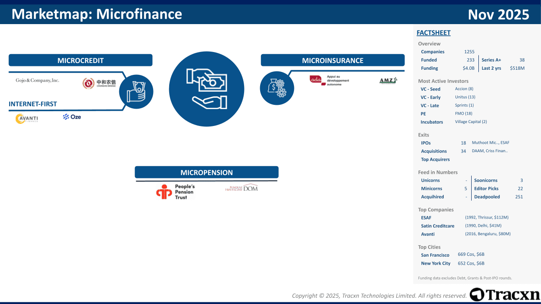Open top company Satin Creditcare

437,226
